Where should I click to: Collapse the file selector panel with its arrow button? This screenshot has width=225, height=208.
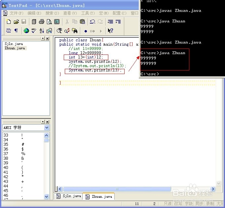43,38
